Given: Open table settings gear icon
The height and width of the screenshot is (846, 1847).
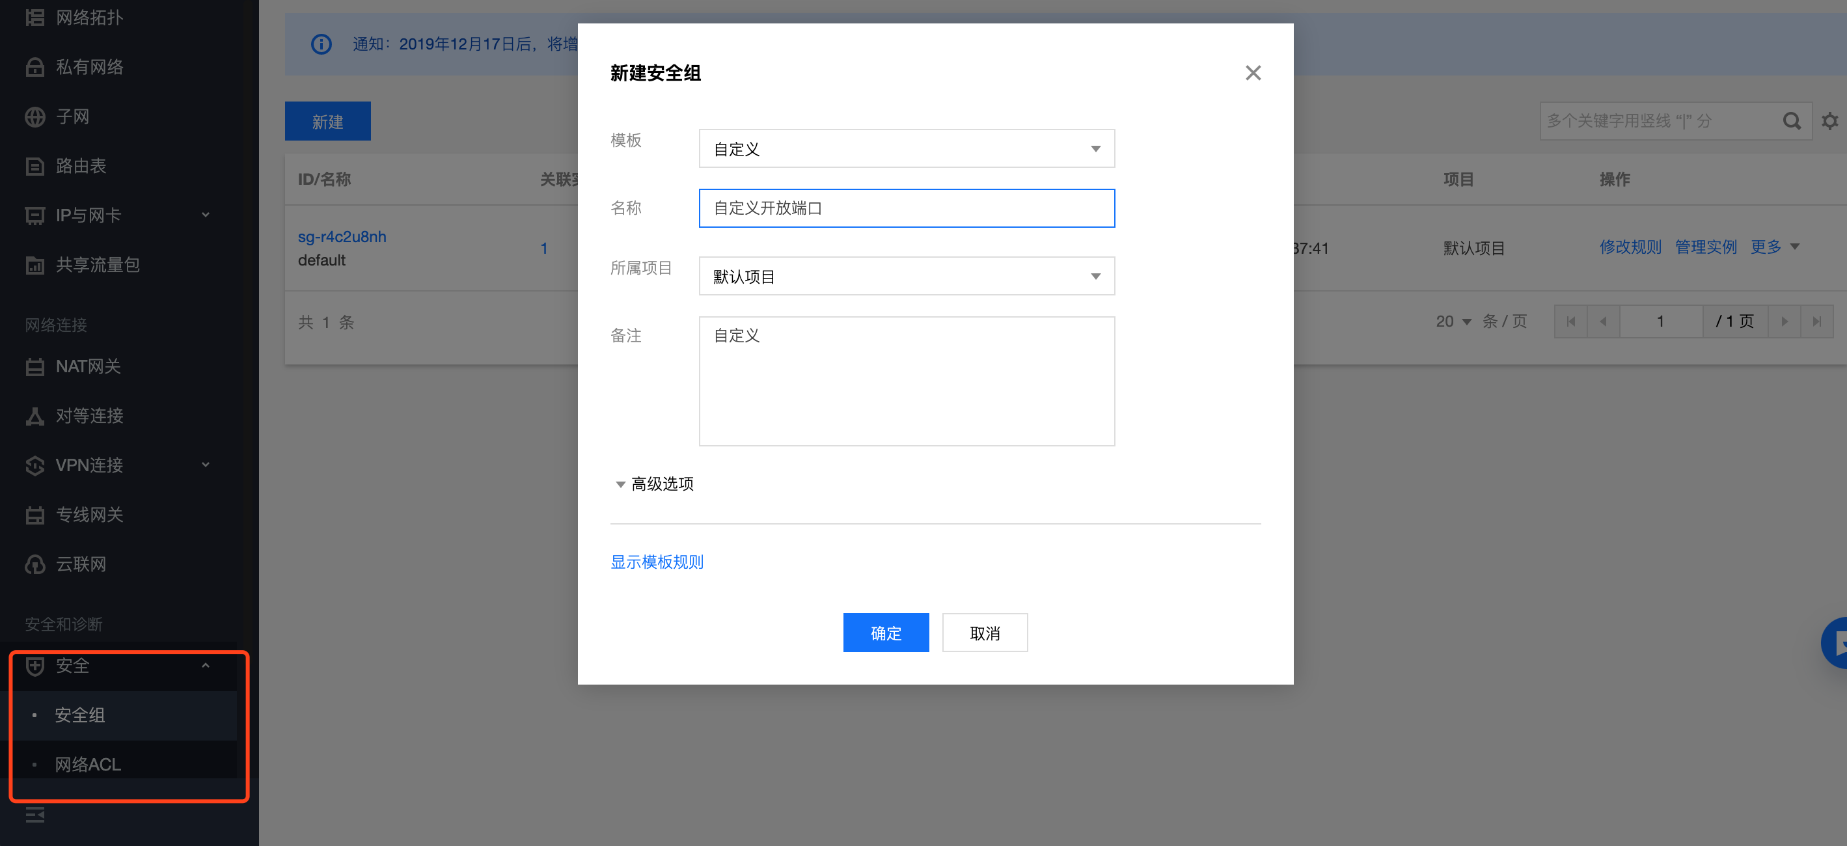Looking at the screenshot, I should coord(1829,121).
